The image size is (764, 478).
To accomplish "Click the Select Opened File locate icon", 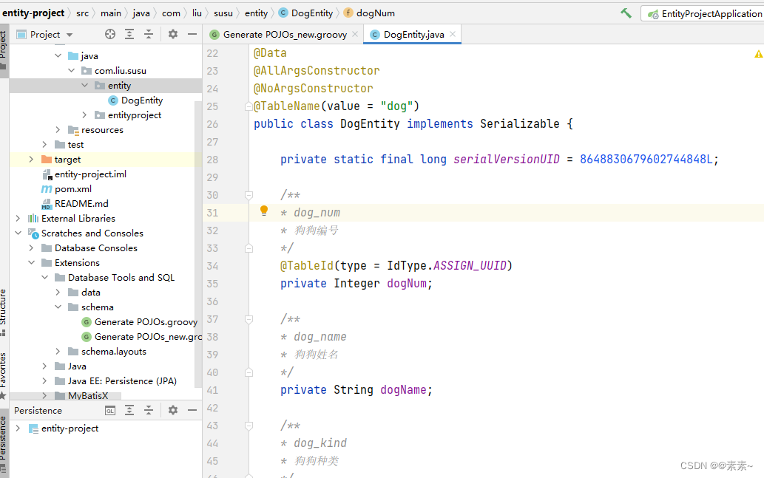I will tap(110, 34).
